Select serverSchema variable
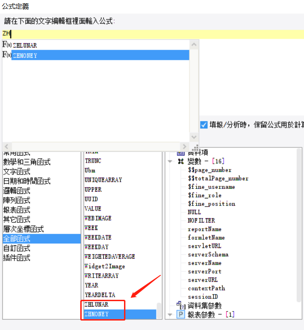Screen dimensions: 304x330 pyautogui.click(x=208, y=254)
